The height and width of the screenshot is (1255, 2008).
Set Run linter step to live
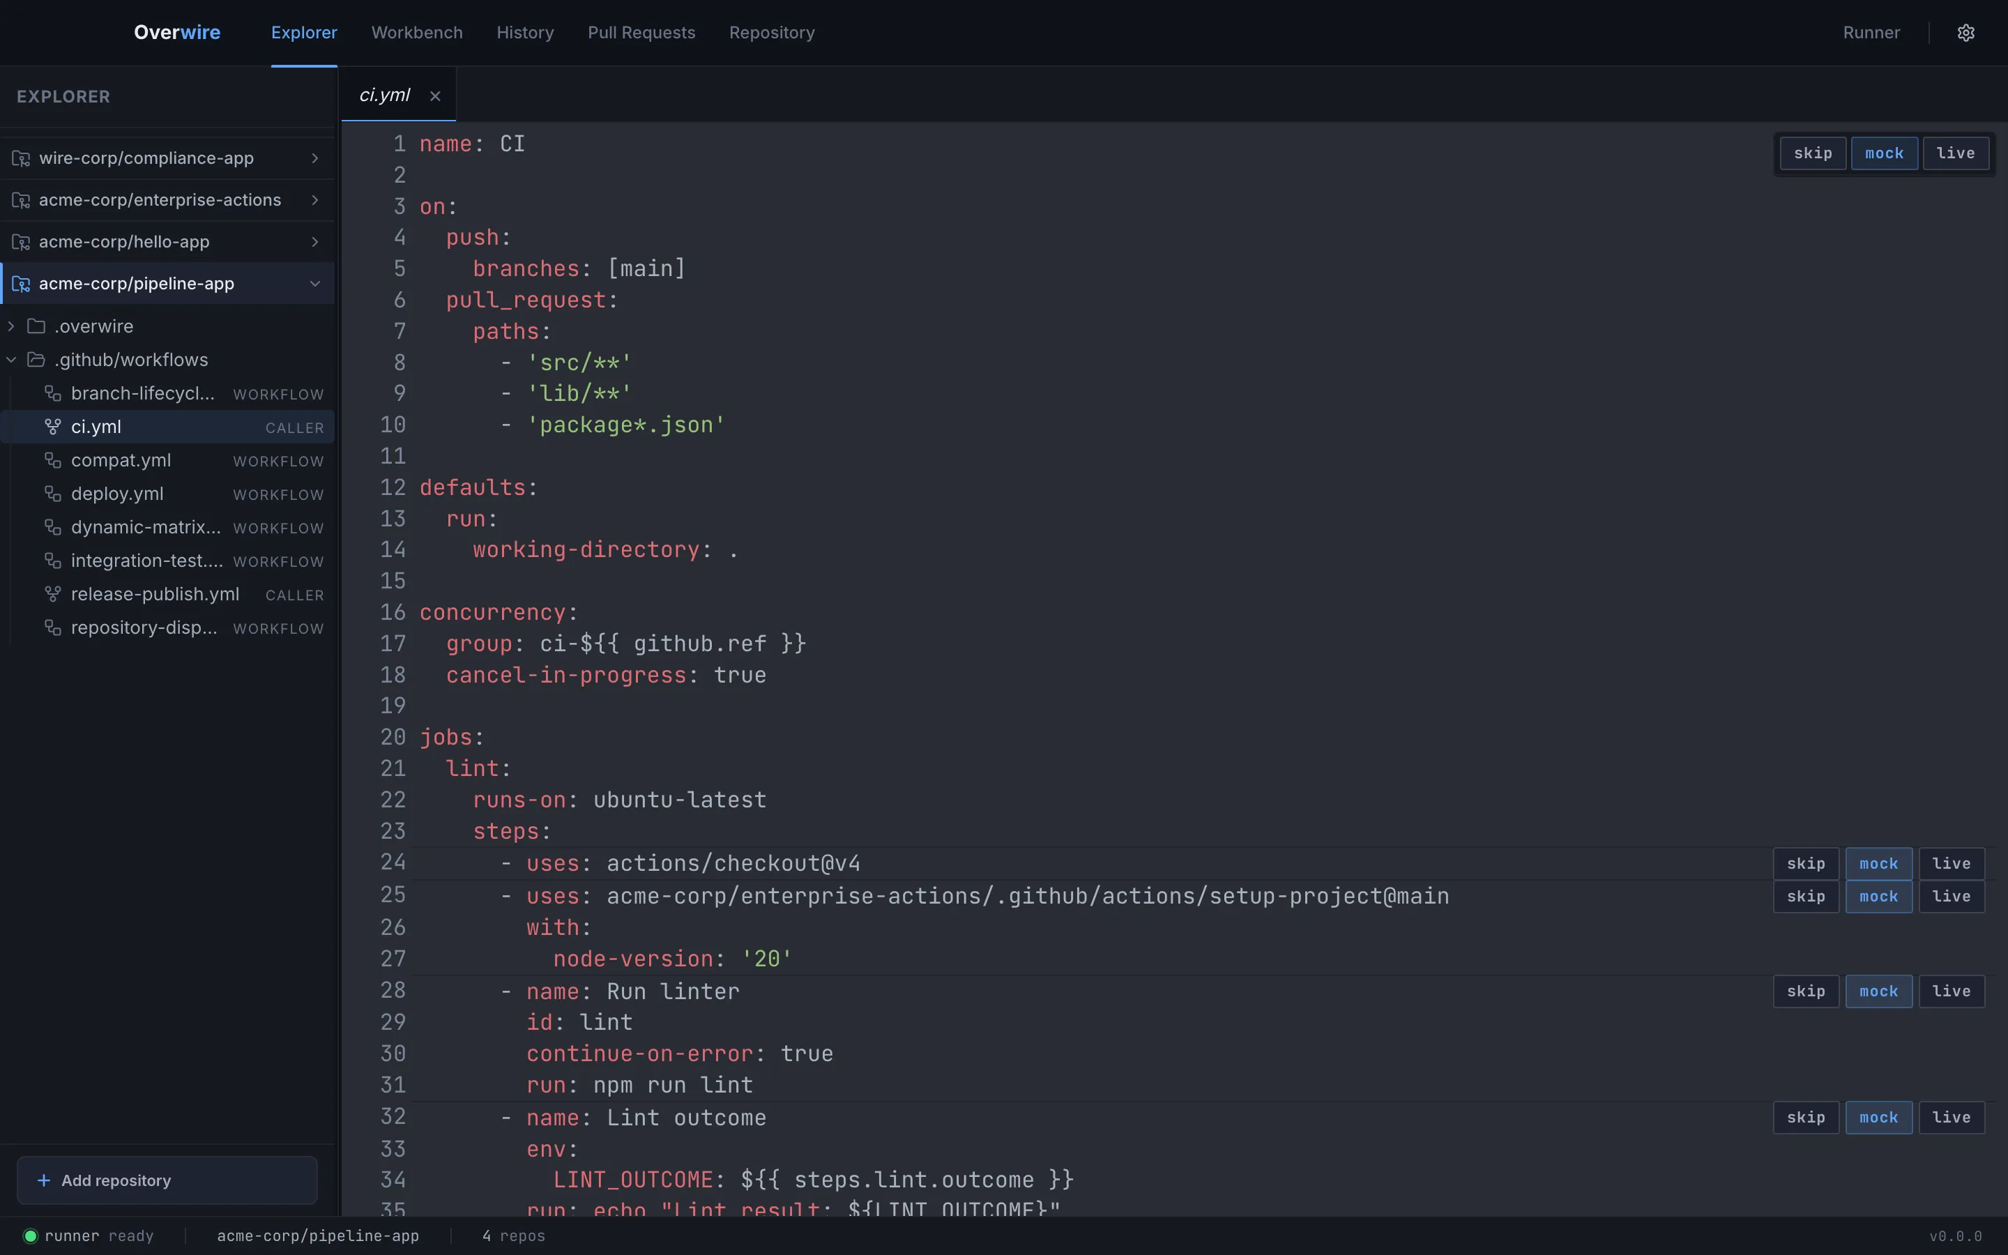[1952, 991]
